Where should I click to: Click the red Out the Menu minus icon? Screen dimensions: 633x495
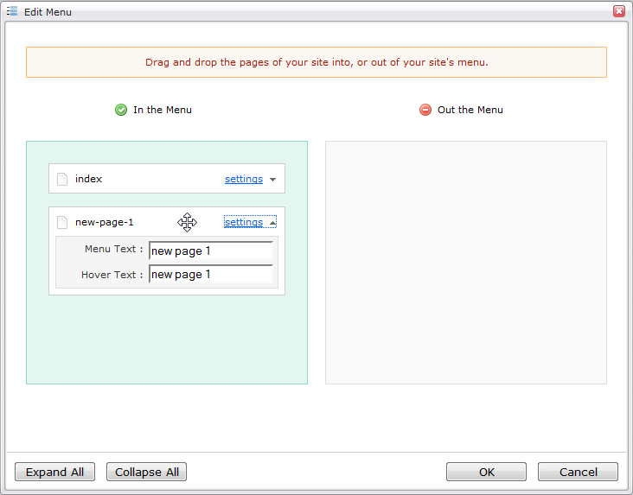(425, 110)
